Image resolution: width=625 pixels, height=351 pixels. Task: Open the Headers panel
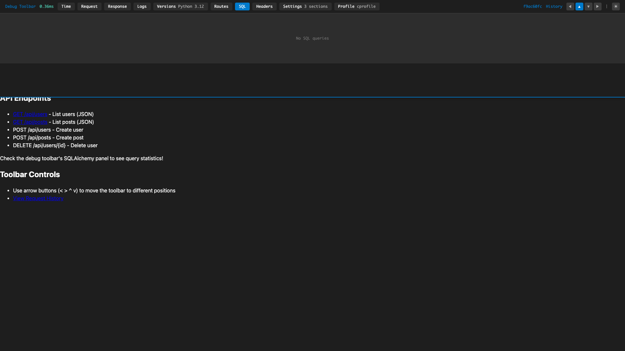264,6
